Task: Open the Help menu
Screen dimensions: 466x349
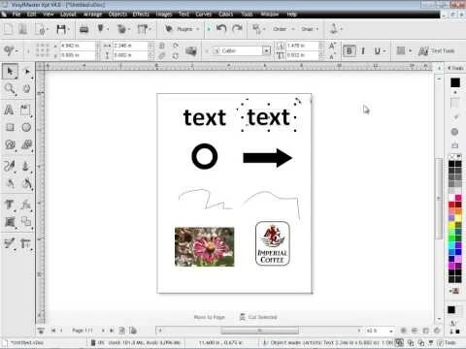Action: point(291,15)
